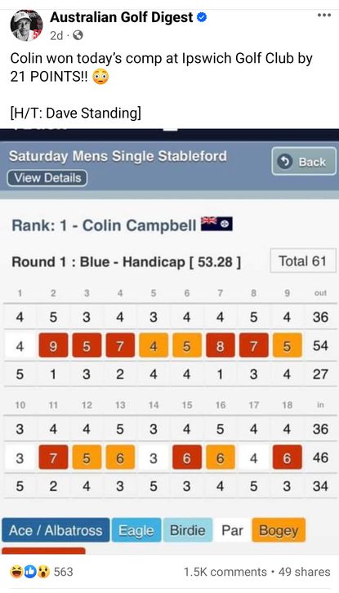Image resolution: width=339 pixels, height=593 pixels.
Task: View the 49 shares
Action: click(304, 572)
